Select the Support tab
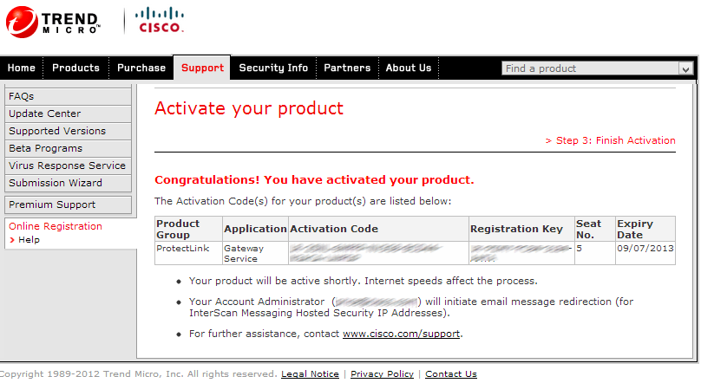Viewport: 701px width, 383px height. tap(202, 68)
